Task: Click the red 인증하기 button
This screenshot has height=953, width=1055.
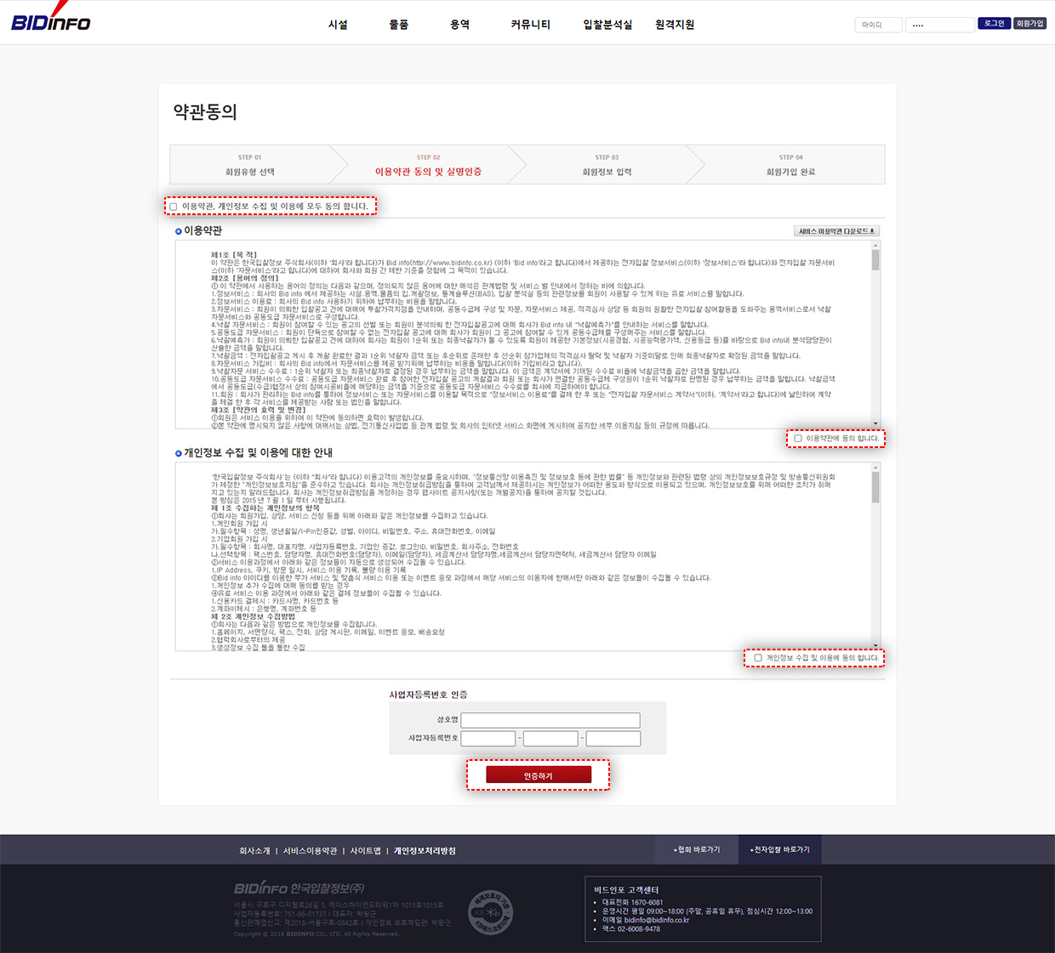Action: coord(539,775)
